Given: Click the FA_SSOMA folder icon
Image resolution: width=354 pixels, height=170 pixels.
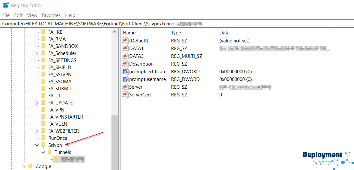Looking at the screenshot, I should point(43,82).
